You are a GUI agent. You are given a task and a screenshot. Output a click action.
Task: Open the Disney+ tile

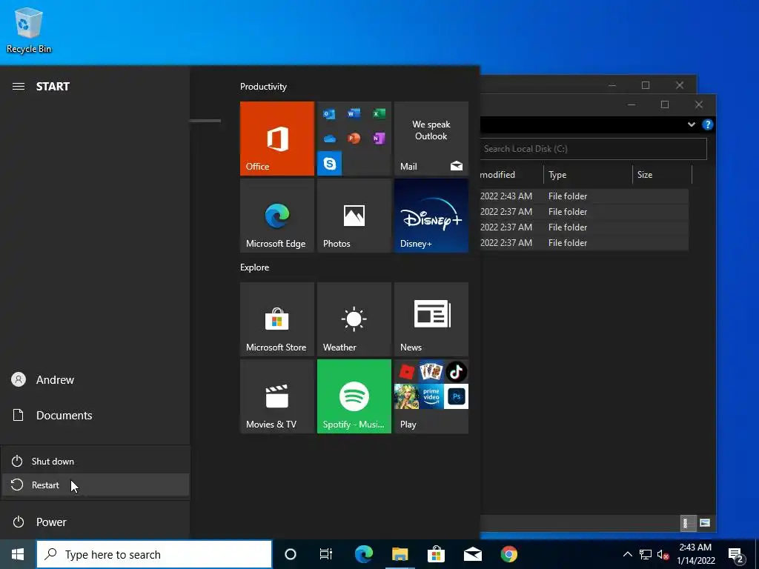click(431, 216)
